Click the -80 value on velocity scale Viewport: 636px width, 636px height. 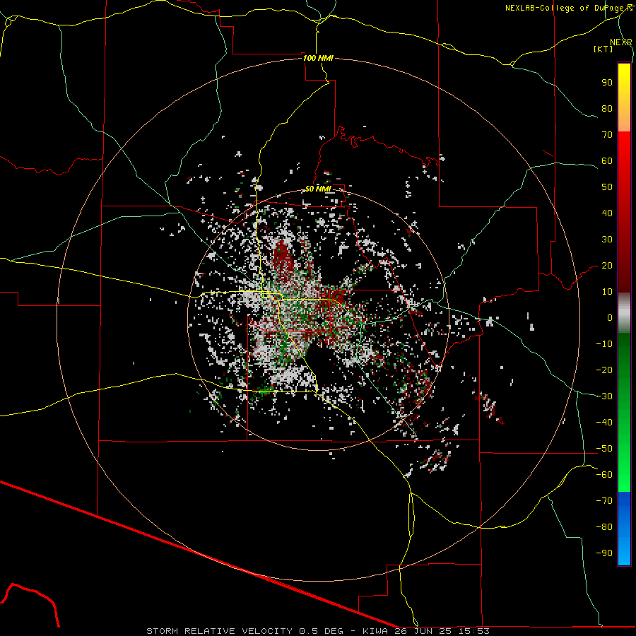pos(604,527)
